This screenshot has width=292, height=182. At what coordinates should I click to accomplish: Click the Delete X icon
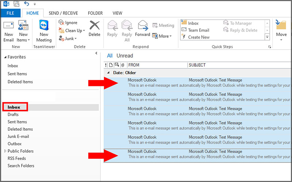click(95, 25)
